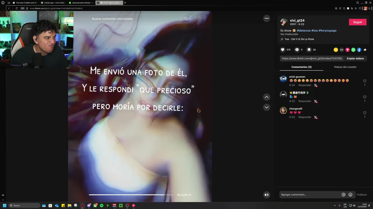Reload the page
Image resolution: width=373 pixels, height=209 pixels.
pos(17,8)
